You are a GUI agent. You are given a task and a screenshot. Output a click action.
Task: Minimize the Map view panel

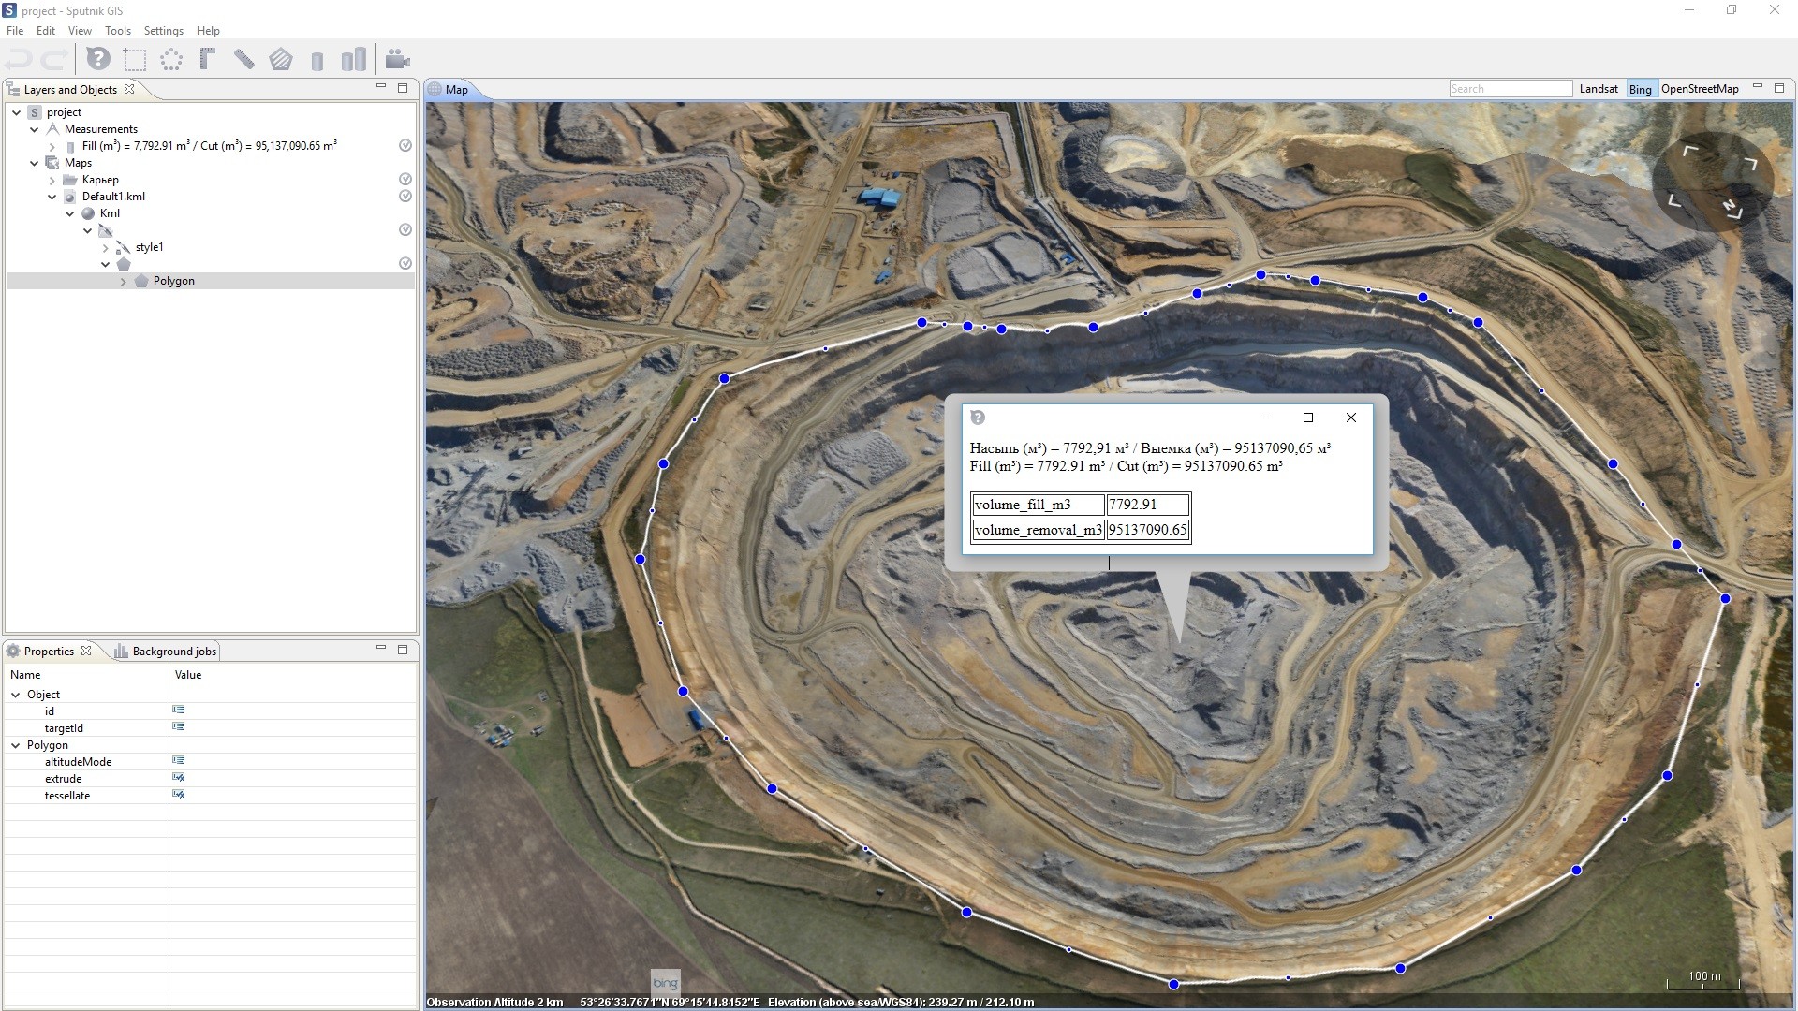pos(1758,86)
